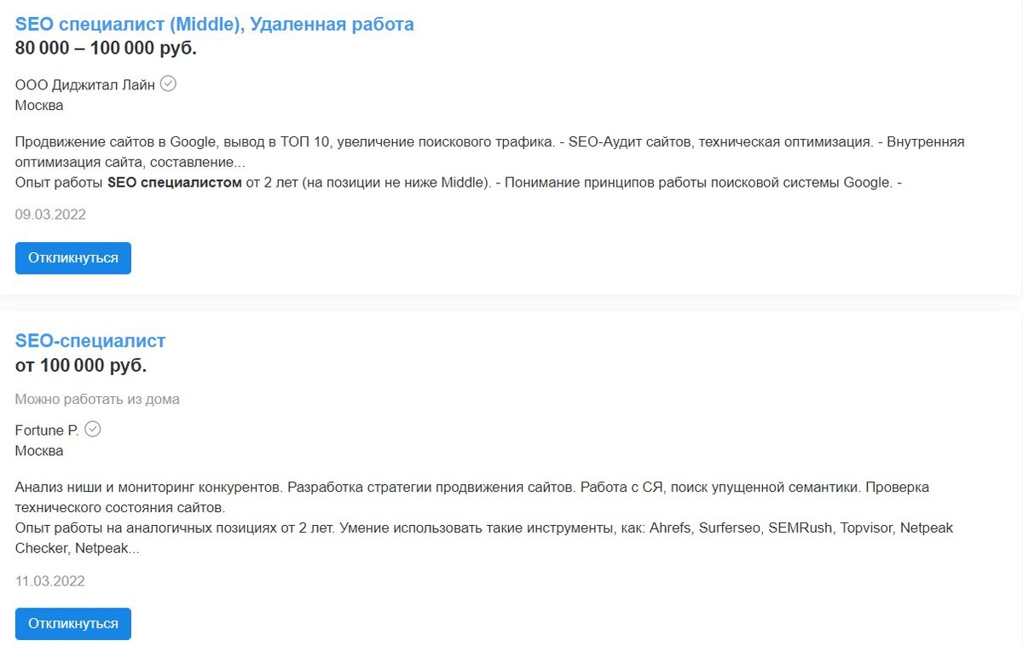Open employer Fortune P. profile
1023x646 pixels.
(47, 430)
